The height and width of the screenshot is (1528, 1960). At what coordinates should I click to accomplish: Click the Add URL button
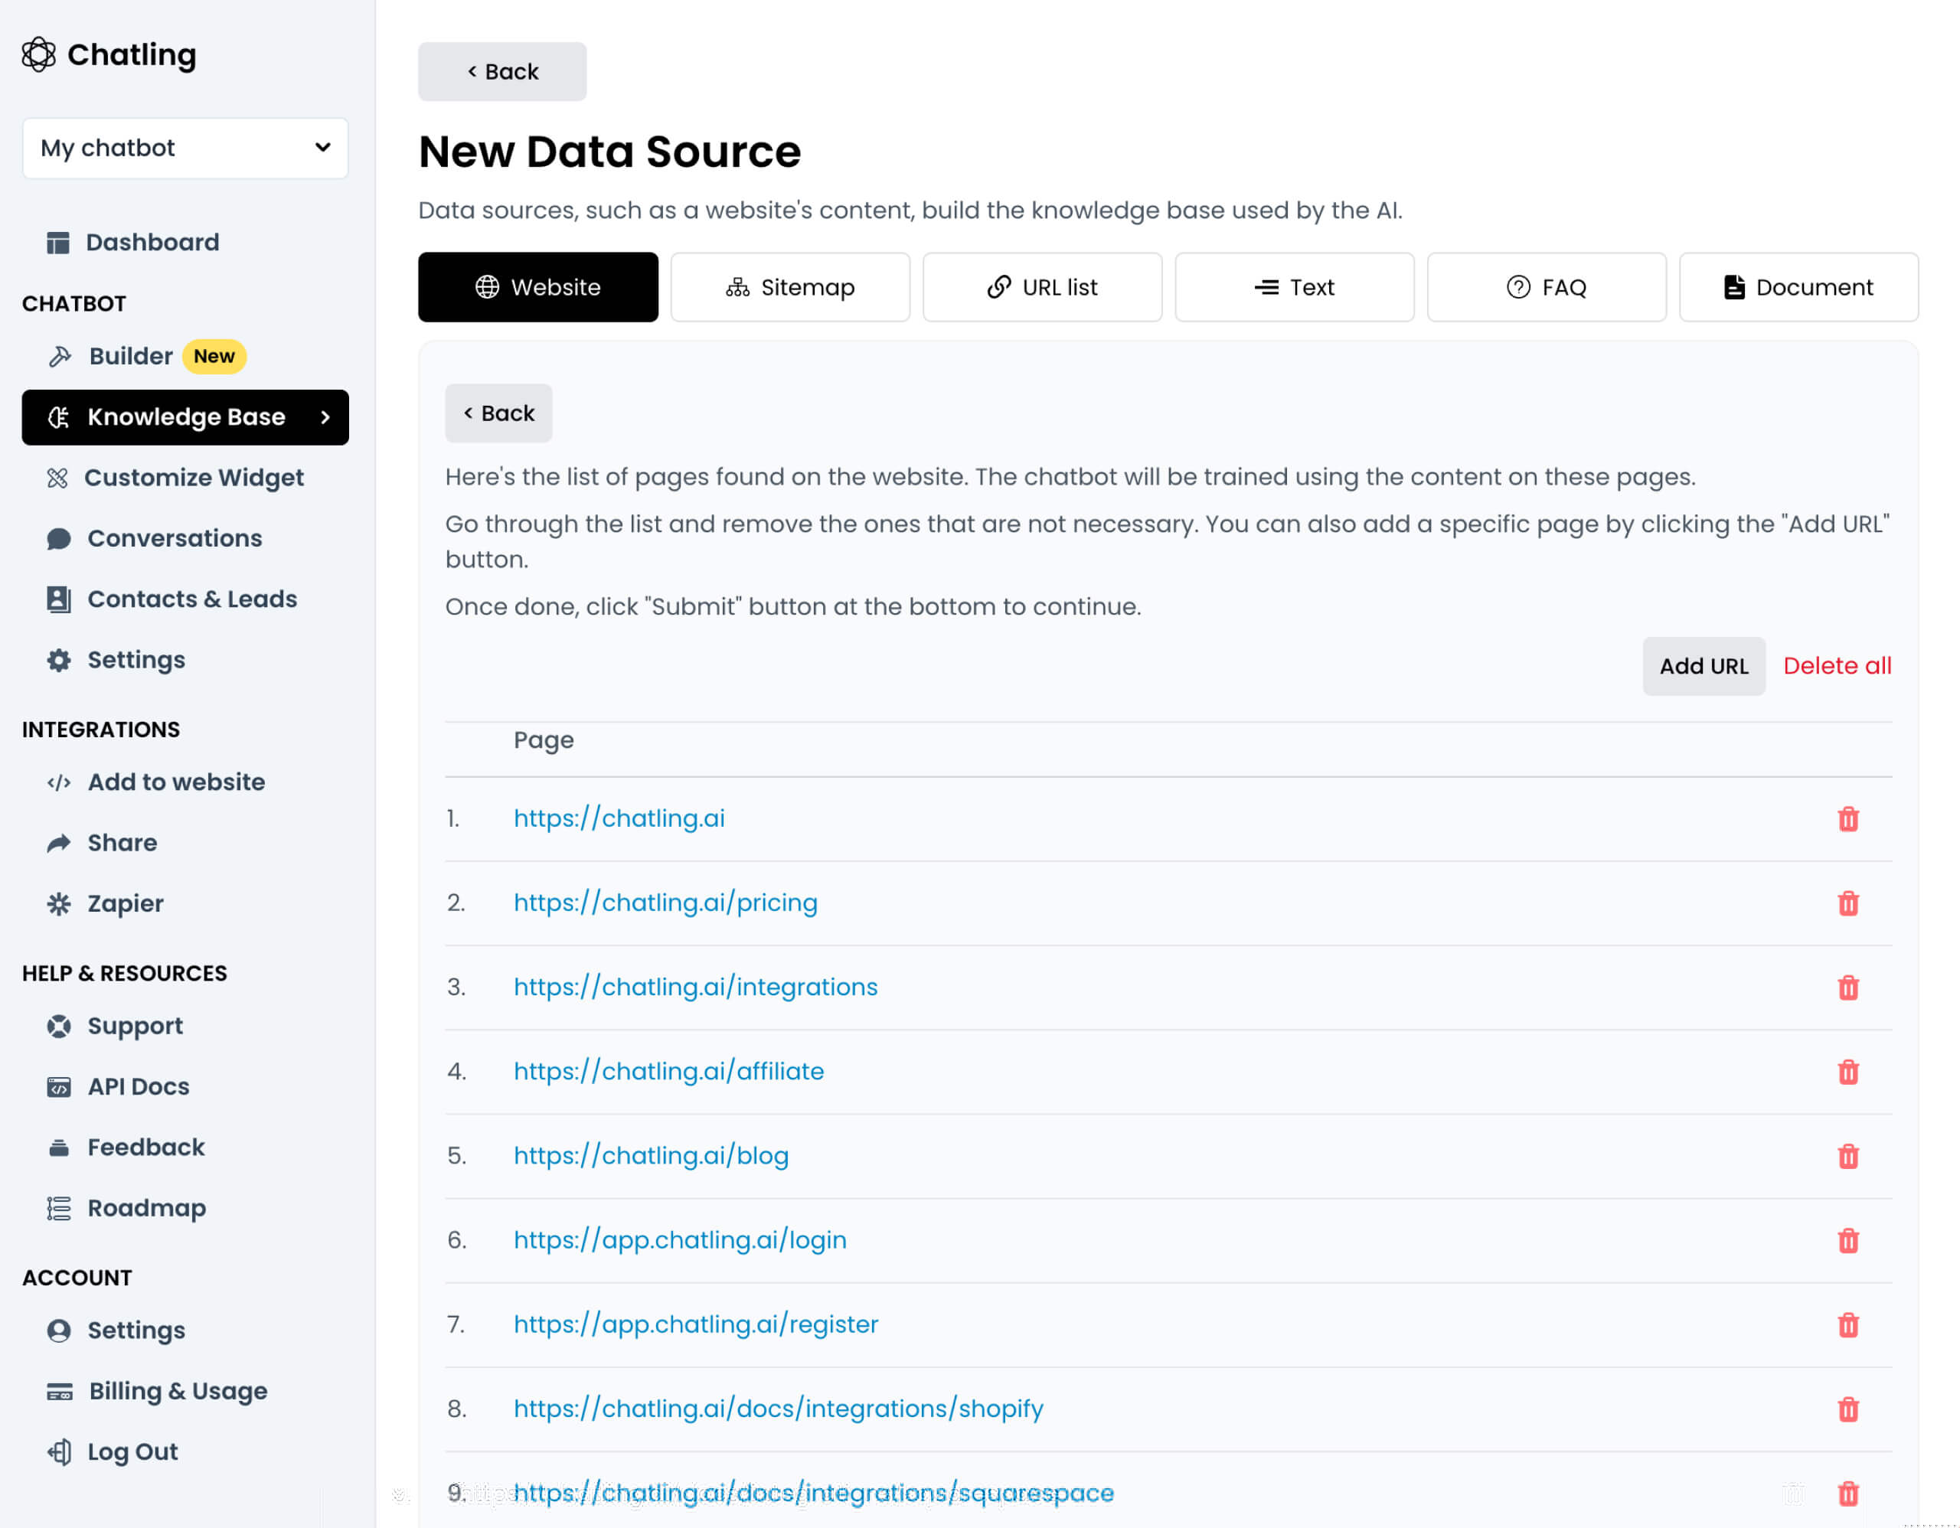pyautogui.click(x=1704, y=666)
